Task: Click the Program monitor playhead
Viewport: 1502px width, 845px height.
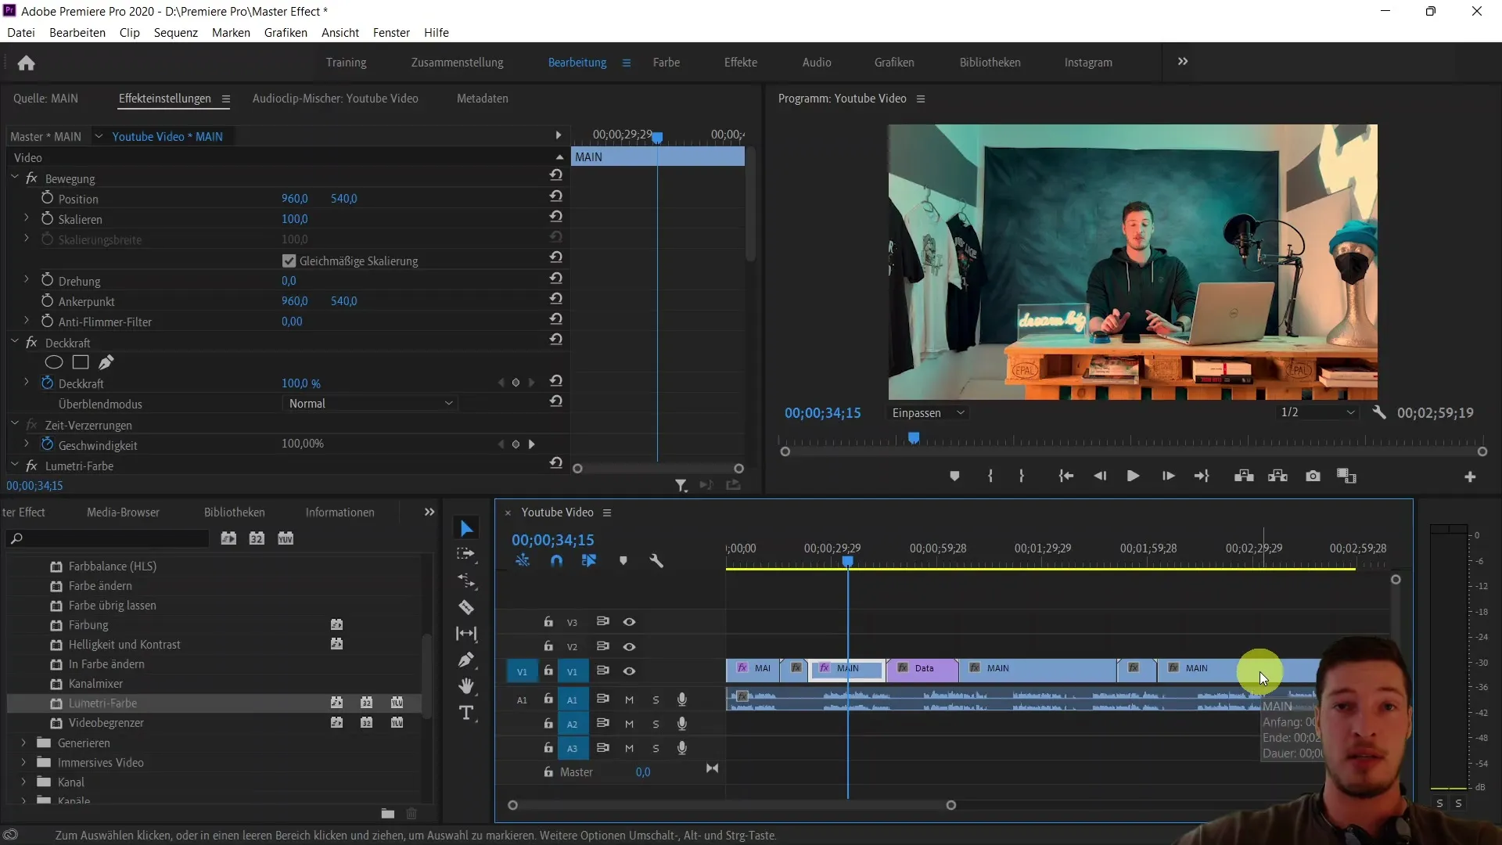Action: 914,438
